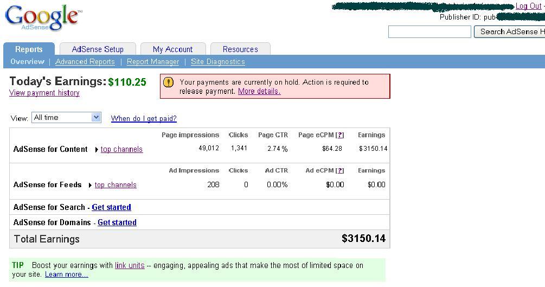Open 'When do I get paid?' link
Viewport: 545px width, 287px height.
144,119
